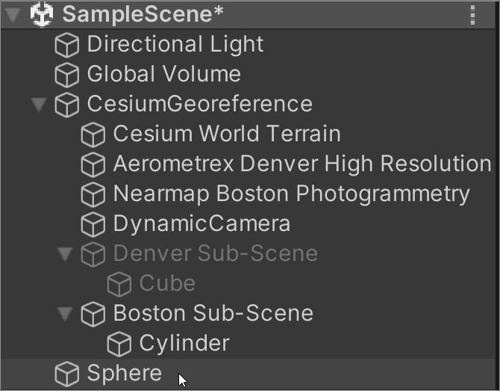Click the Cesium World Terrain cube icon
The width and height of the screenshot is (500, 391).
click(93, 135)
